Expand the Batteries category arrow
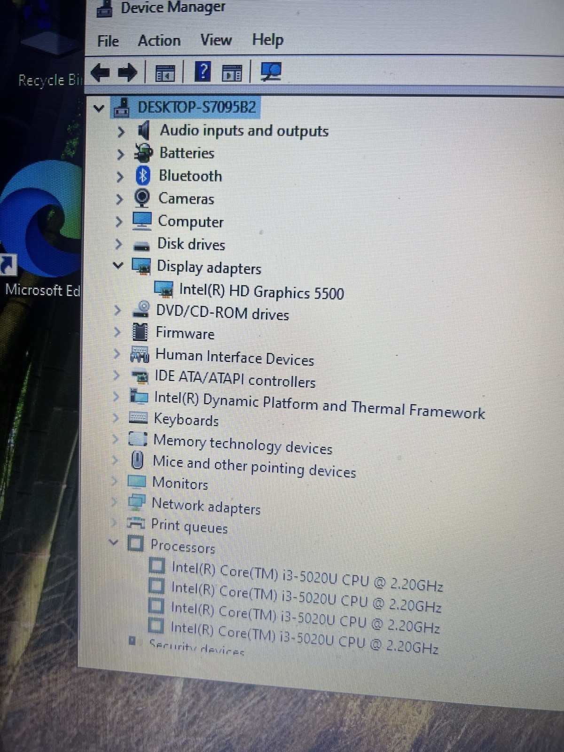564x752 pixels. click(x=120, y=154)
